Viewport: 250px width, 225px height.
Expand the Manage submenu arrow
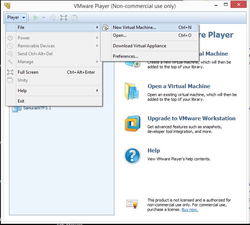tap(97, 62)
